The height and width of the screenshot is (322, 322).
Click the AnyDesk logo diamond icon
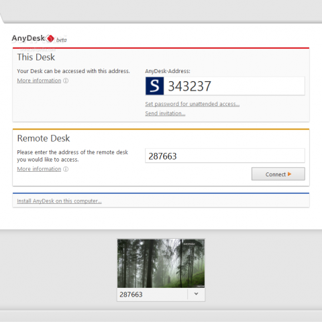click(50, 38)
